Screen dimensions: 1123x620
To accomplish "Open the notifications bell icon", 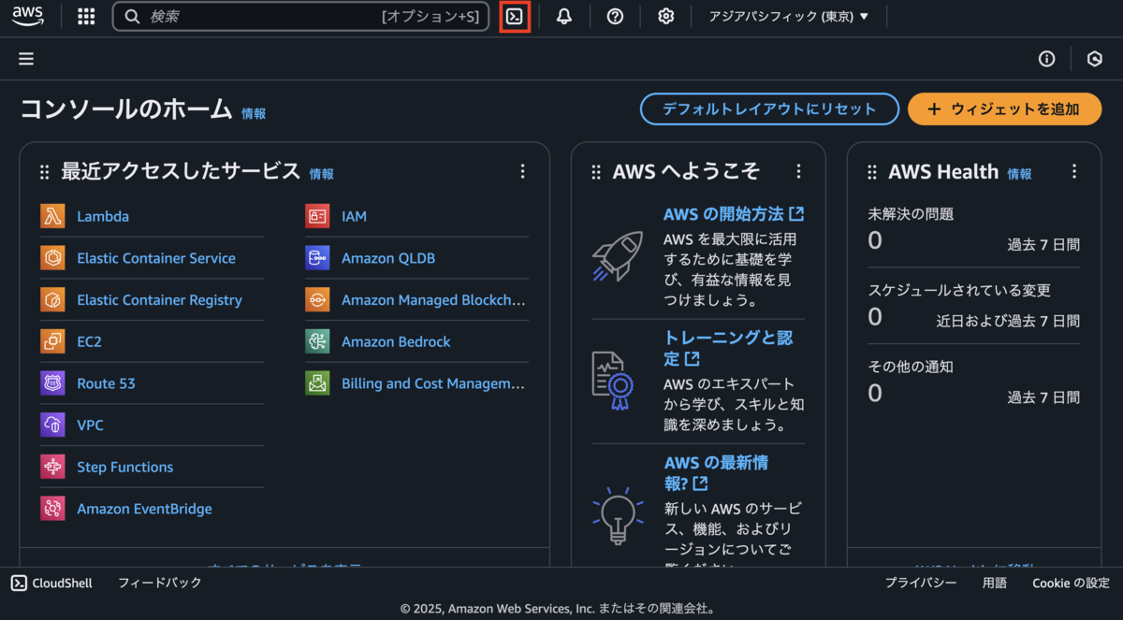I will point(564,16).
